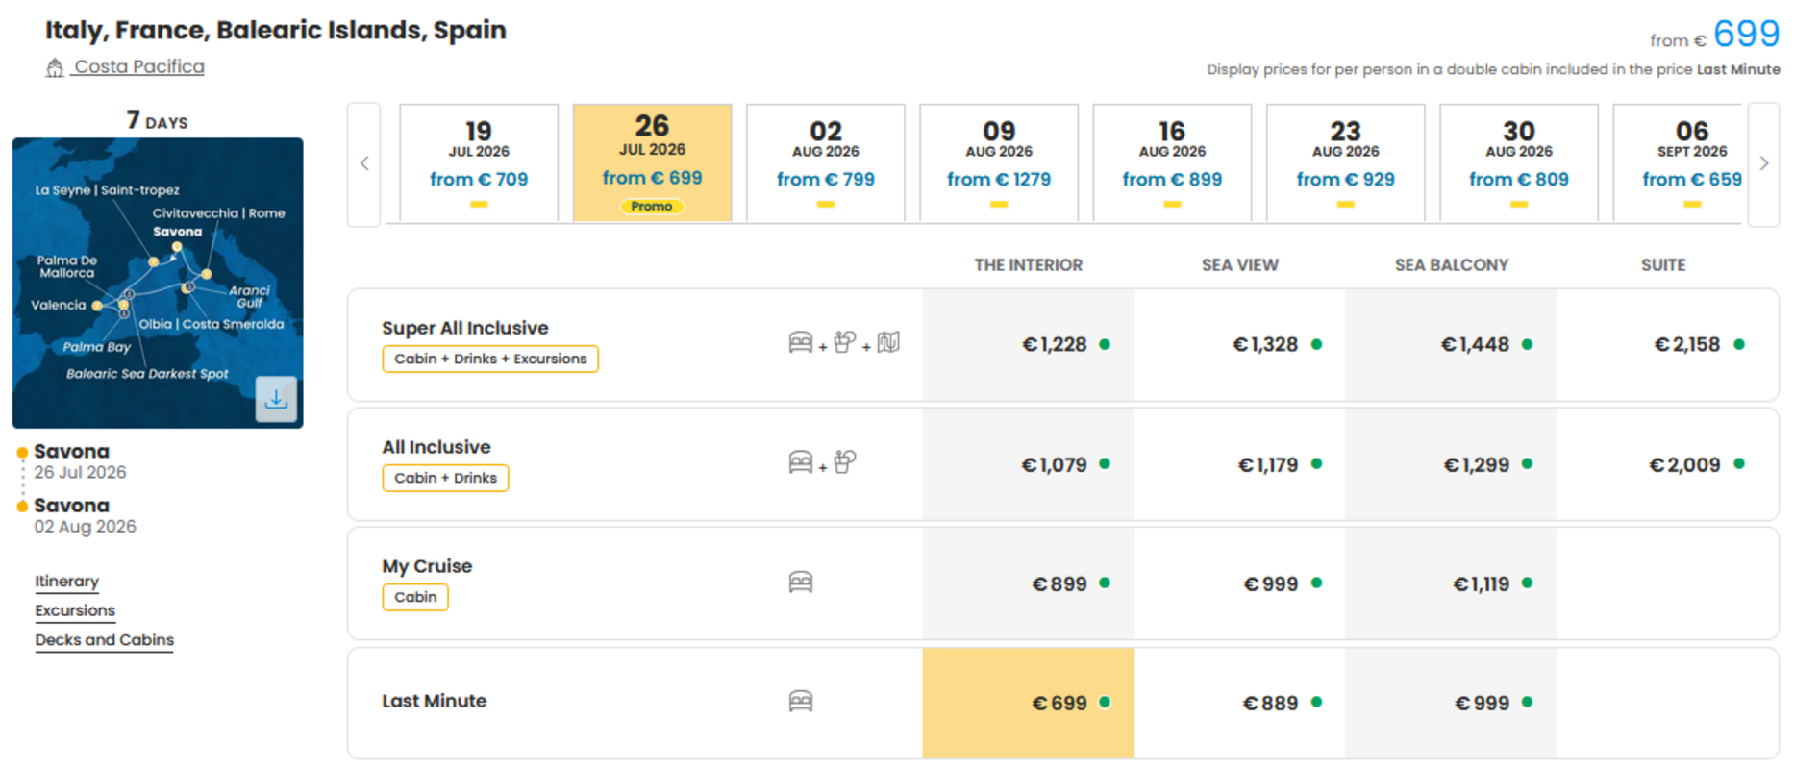The image size is (1794, 769).
Task: Select the 19 Jul 2026 departure date
Action: point(479,163)
